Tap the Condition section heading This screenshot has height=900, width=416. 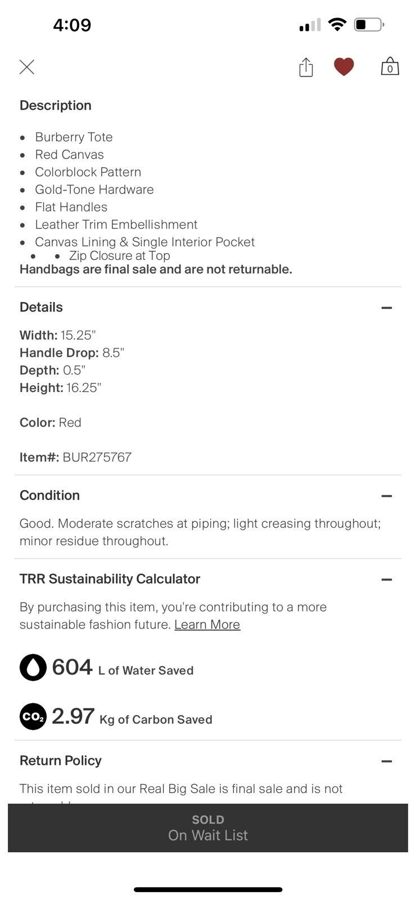pos(50,495)
